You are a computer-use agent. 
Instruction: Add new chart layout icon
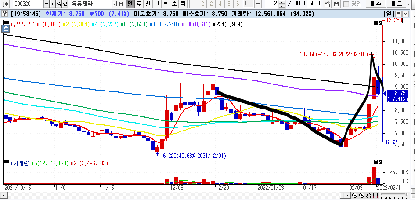tap(328, 4)
